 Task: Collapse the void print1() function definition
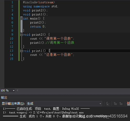(x=21, y=51)
